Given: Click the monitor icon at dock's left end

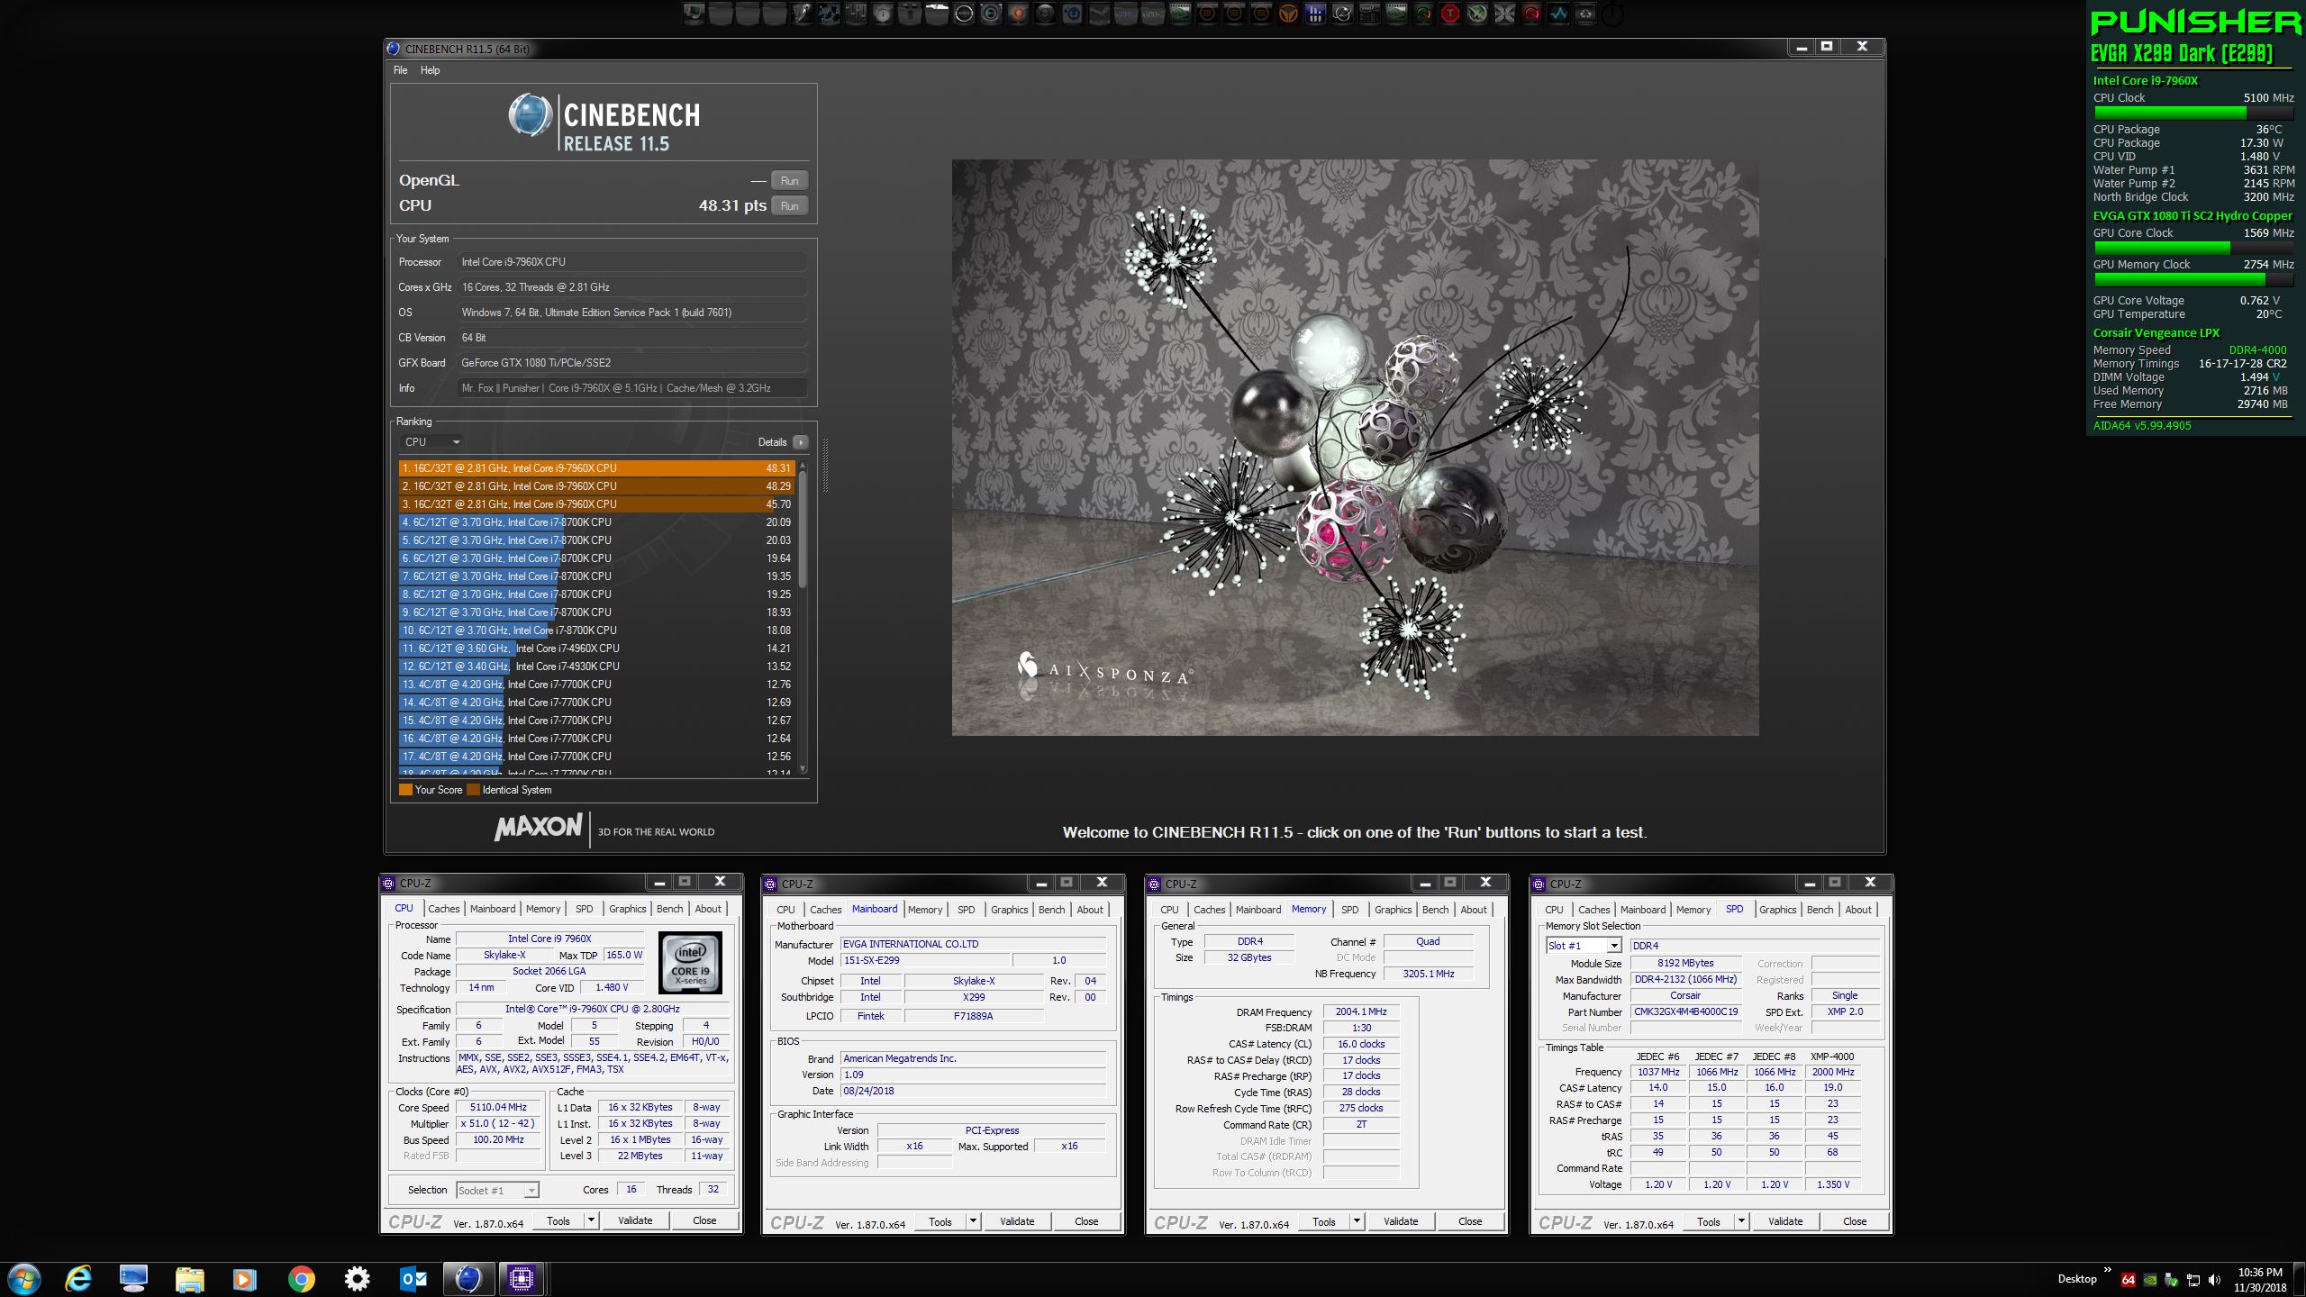Looking at the screenshot, I should coord(694,14).
